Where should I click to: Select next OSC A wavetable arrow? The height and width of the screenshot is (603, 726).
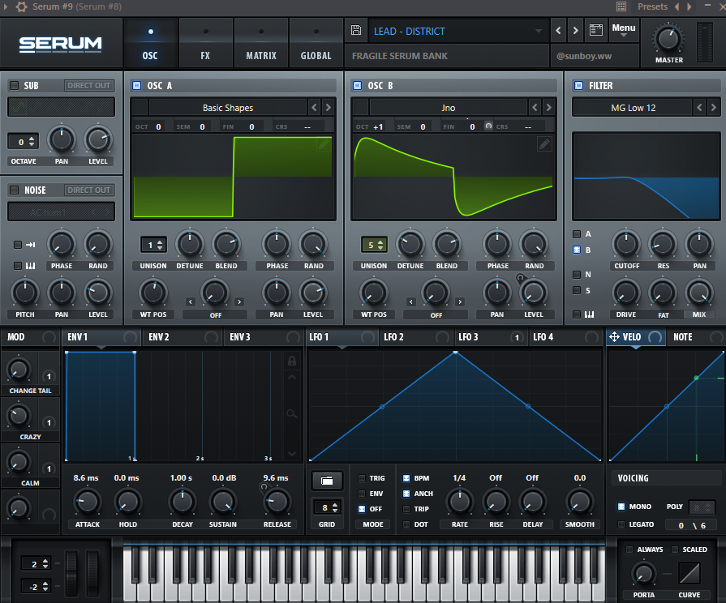(329, 107)
